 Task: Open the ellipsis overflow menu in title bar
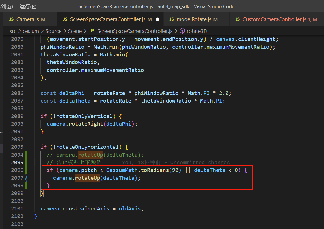47,6
